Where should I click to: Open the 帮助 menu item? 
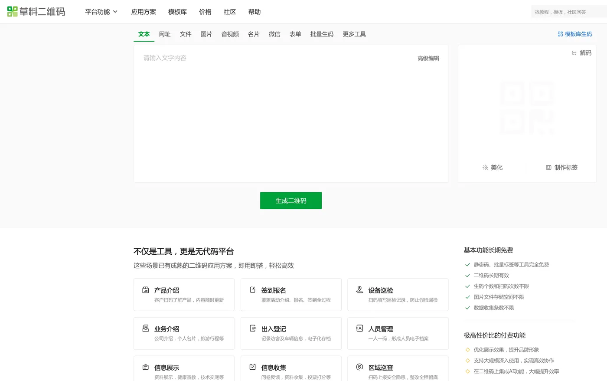point(255,12)
